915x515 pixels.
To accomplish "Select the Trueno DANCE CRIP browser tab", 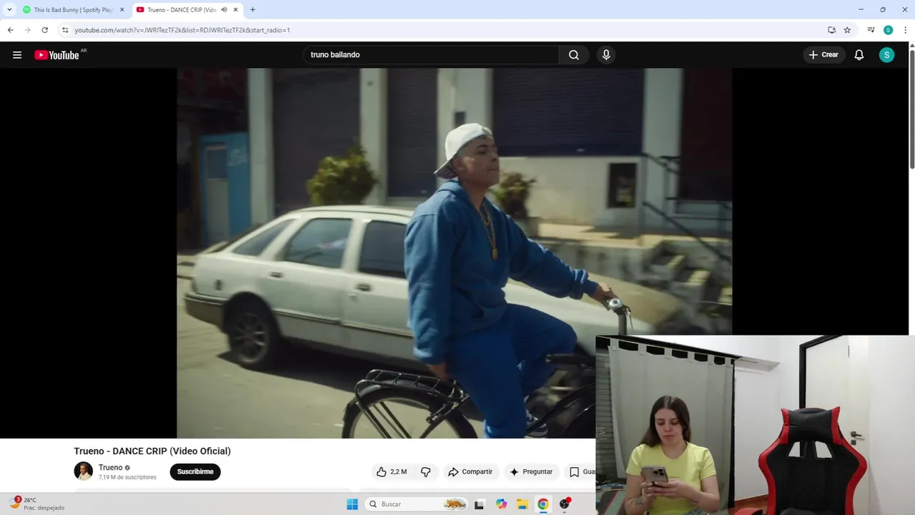I will tap(182, 10).
